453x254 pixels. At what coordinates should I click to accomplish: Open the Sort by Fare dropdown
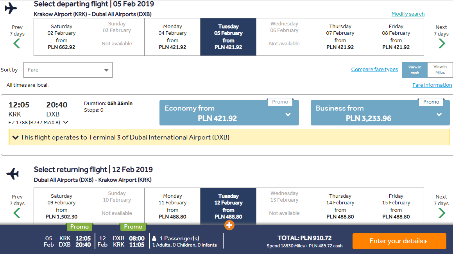click(68, 70)
